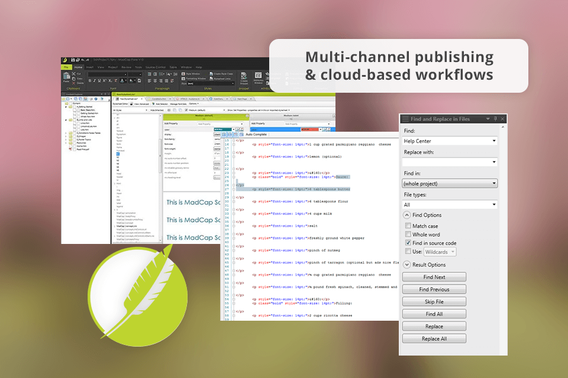Viewport: 568px width, 378px height.
Task: Open the Source Control ribbon tab
Action: tap(156, 67)
